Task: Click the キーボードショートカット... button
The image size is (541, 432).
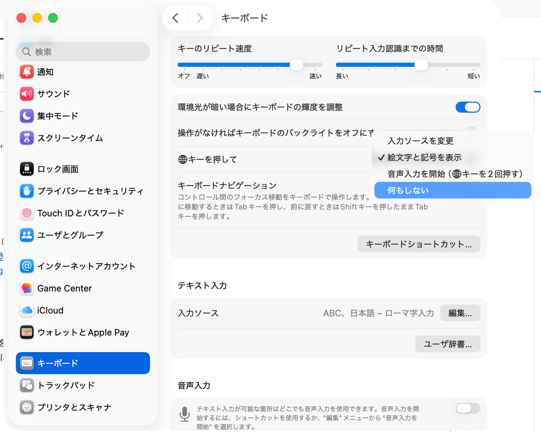Action: 418,244
